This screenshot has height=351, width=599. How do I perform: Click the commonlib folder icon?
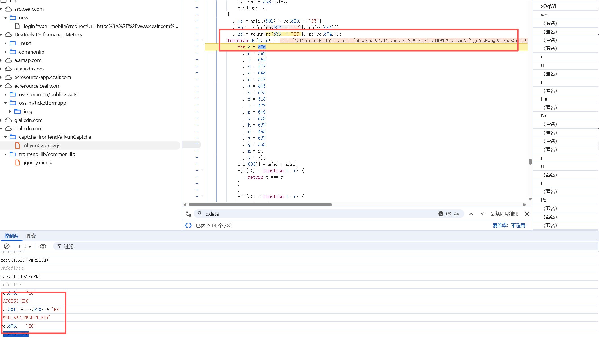click(13, 52)
